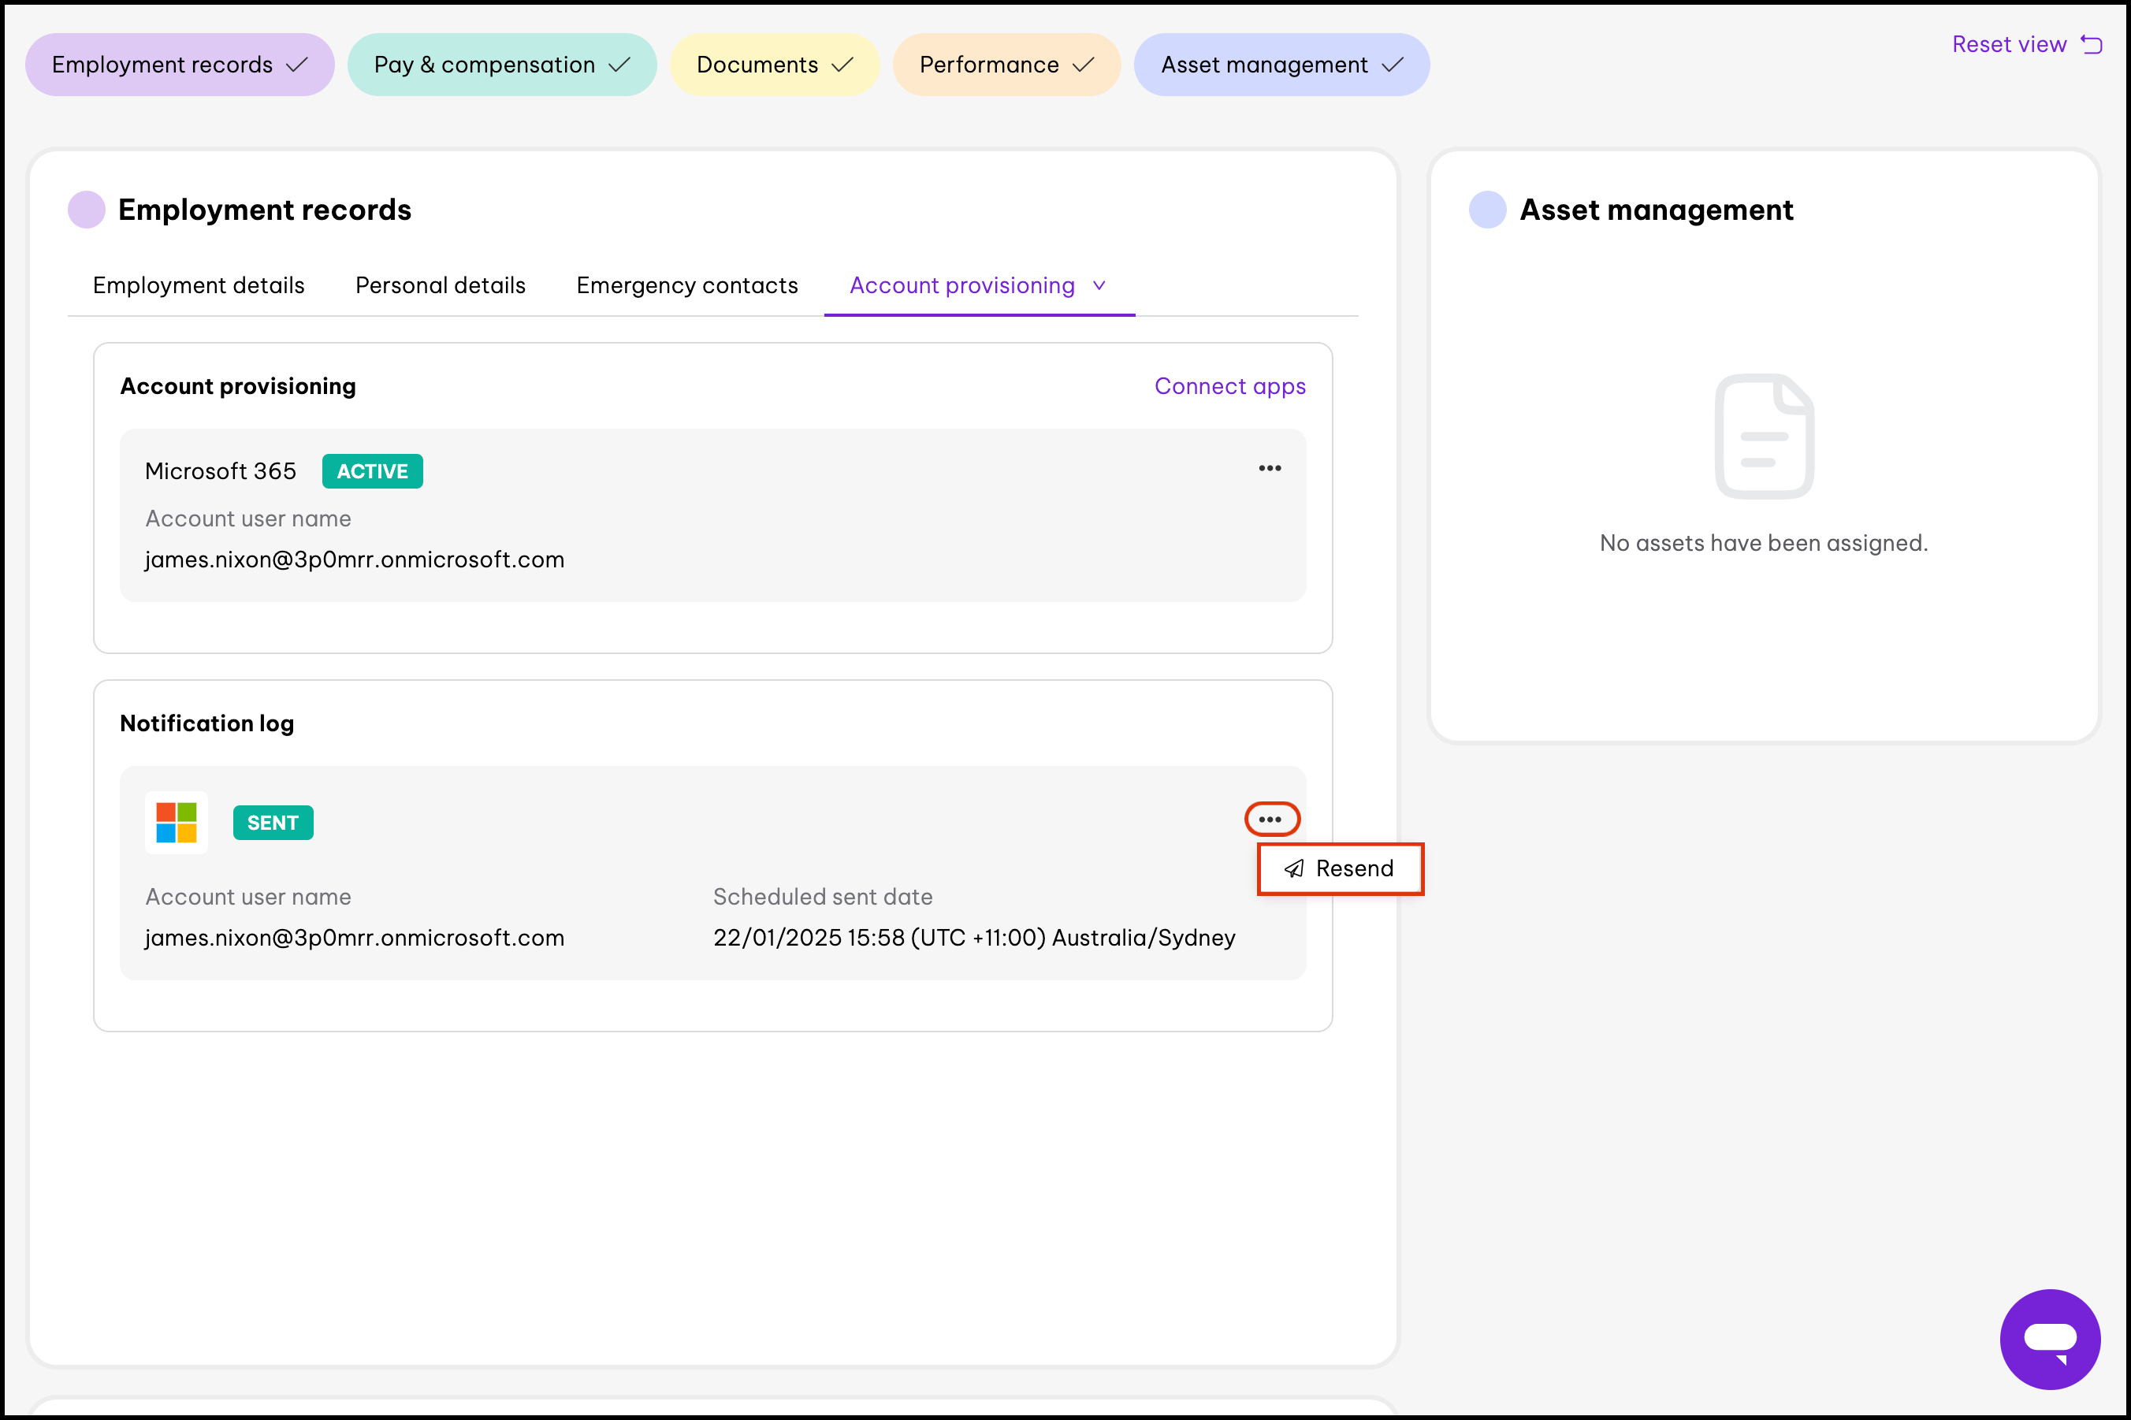Click the notification log three-dot menu
2131x1420 pixels.
(x=1270, y=820)
